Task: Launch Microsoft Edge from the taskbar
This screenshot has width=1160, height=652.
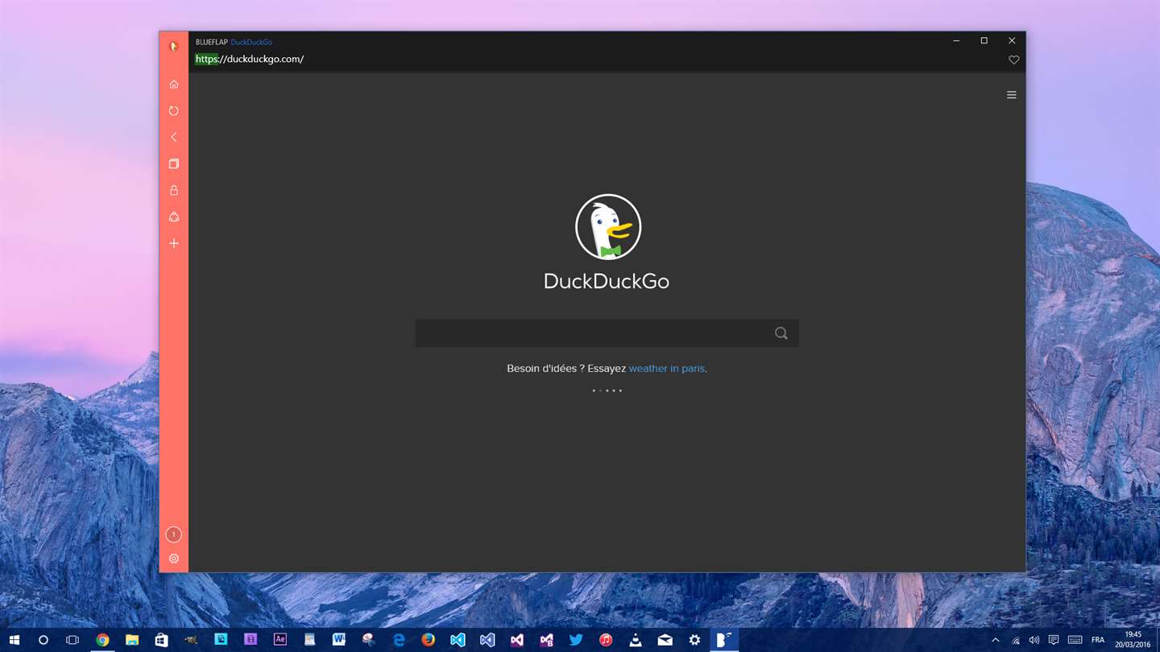Action: point(399,640)
